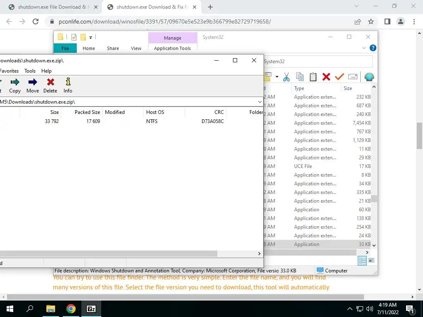
Task: Open the Application Tools tab
Action: coord(172,48)
